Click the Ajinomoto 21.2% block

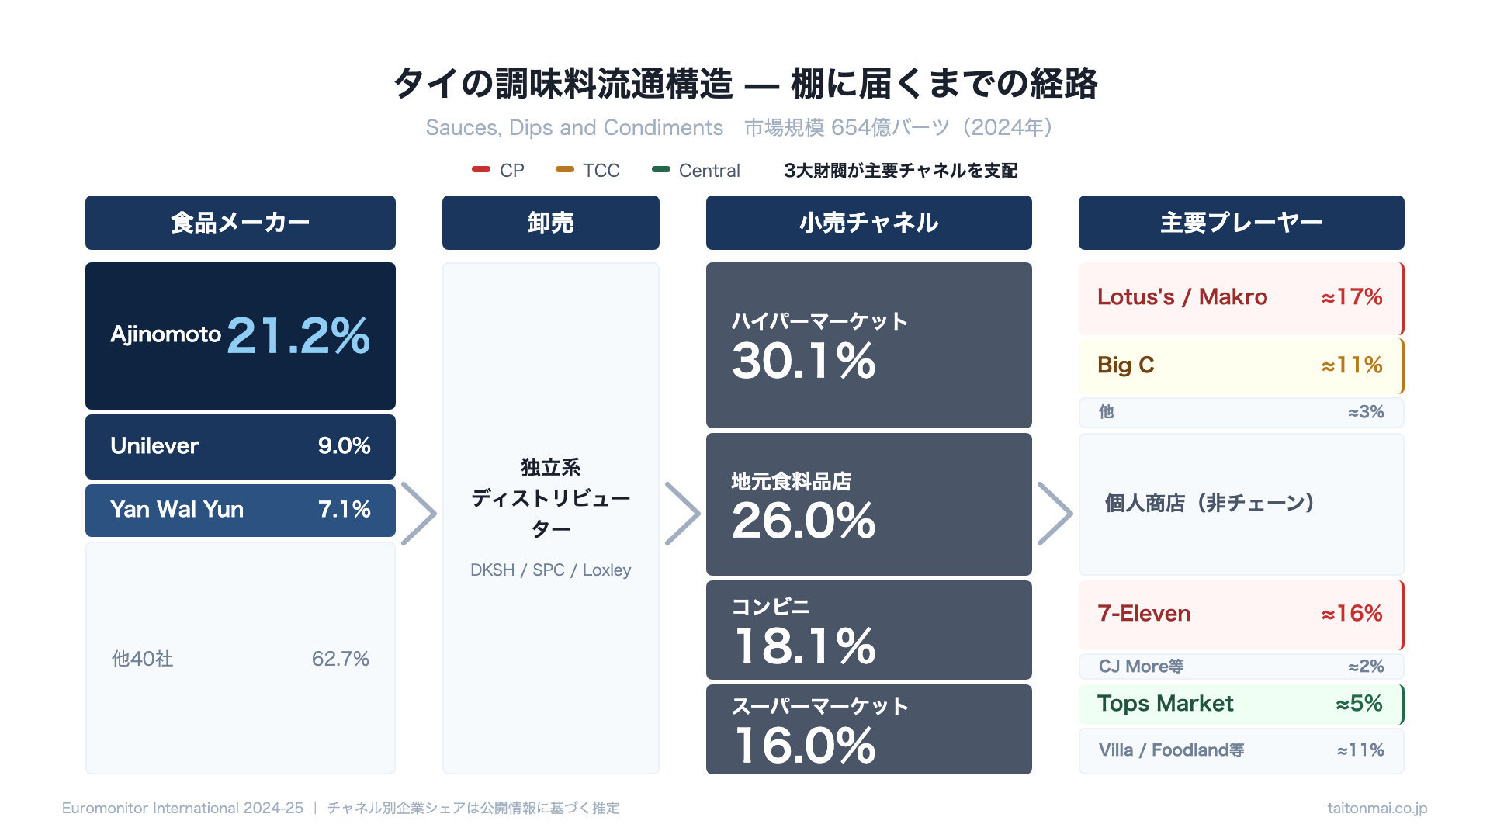pos(241,335)
